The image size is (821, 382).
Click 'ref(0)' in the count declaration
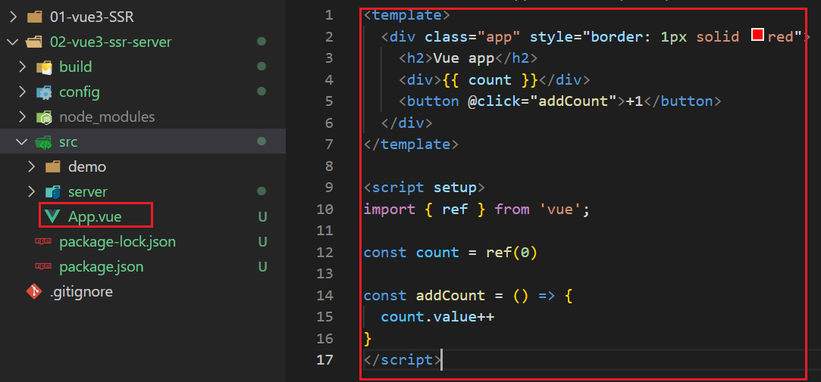[x=512, y=253]
